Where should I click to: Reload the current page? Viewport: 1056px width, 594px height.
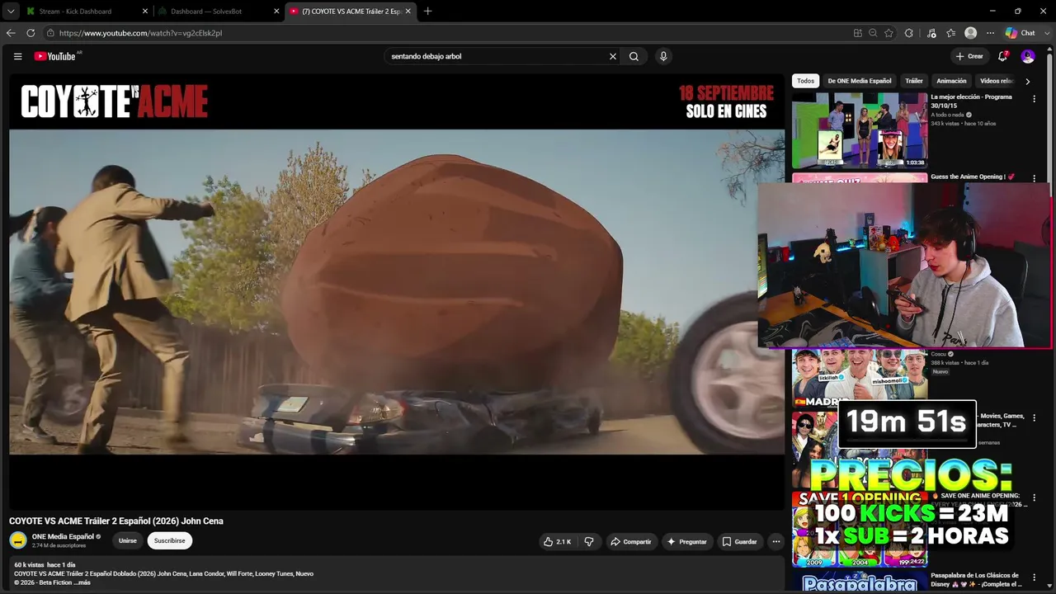31,33
